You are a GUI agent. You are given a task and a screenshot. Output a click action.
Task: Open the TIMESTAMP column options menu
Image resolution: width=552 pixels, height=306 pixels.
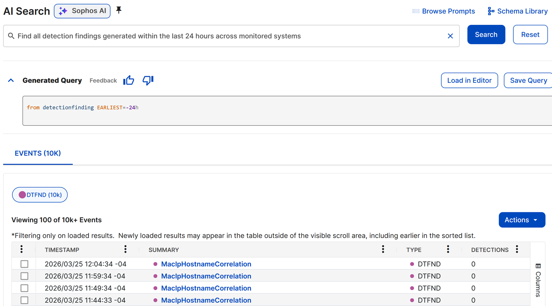[125, 249]
